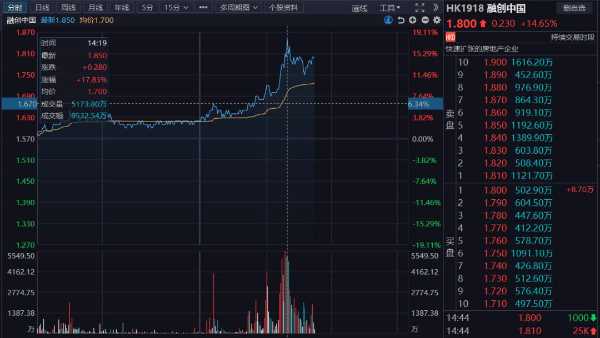Zoom in the chart with the plus icon
Image resolution: width=600 pixels, height=338 pixels.
(x=412, y=21)
